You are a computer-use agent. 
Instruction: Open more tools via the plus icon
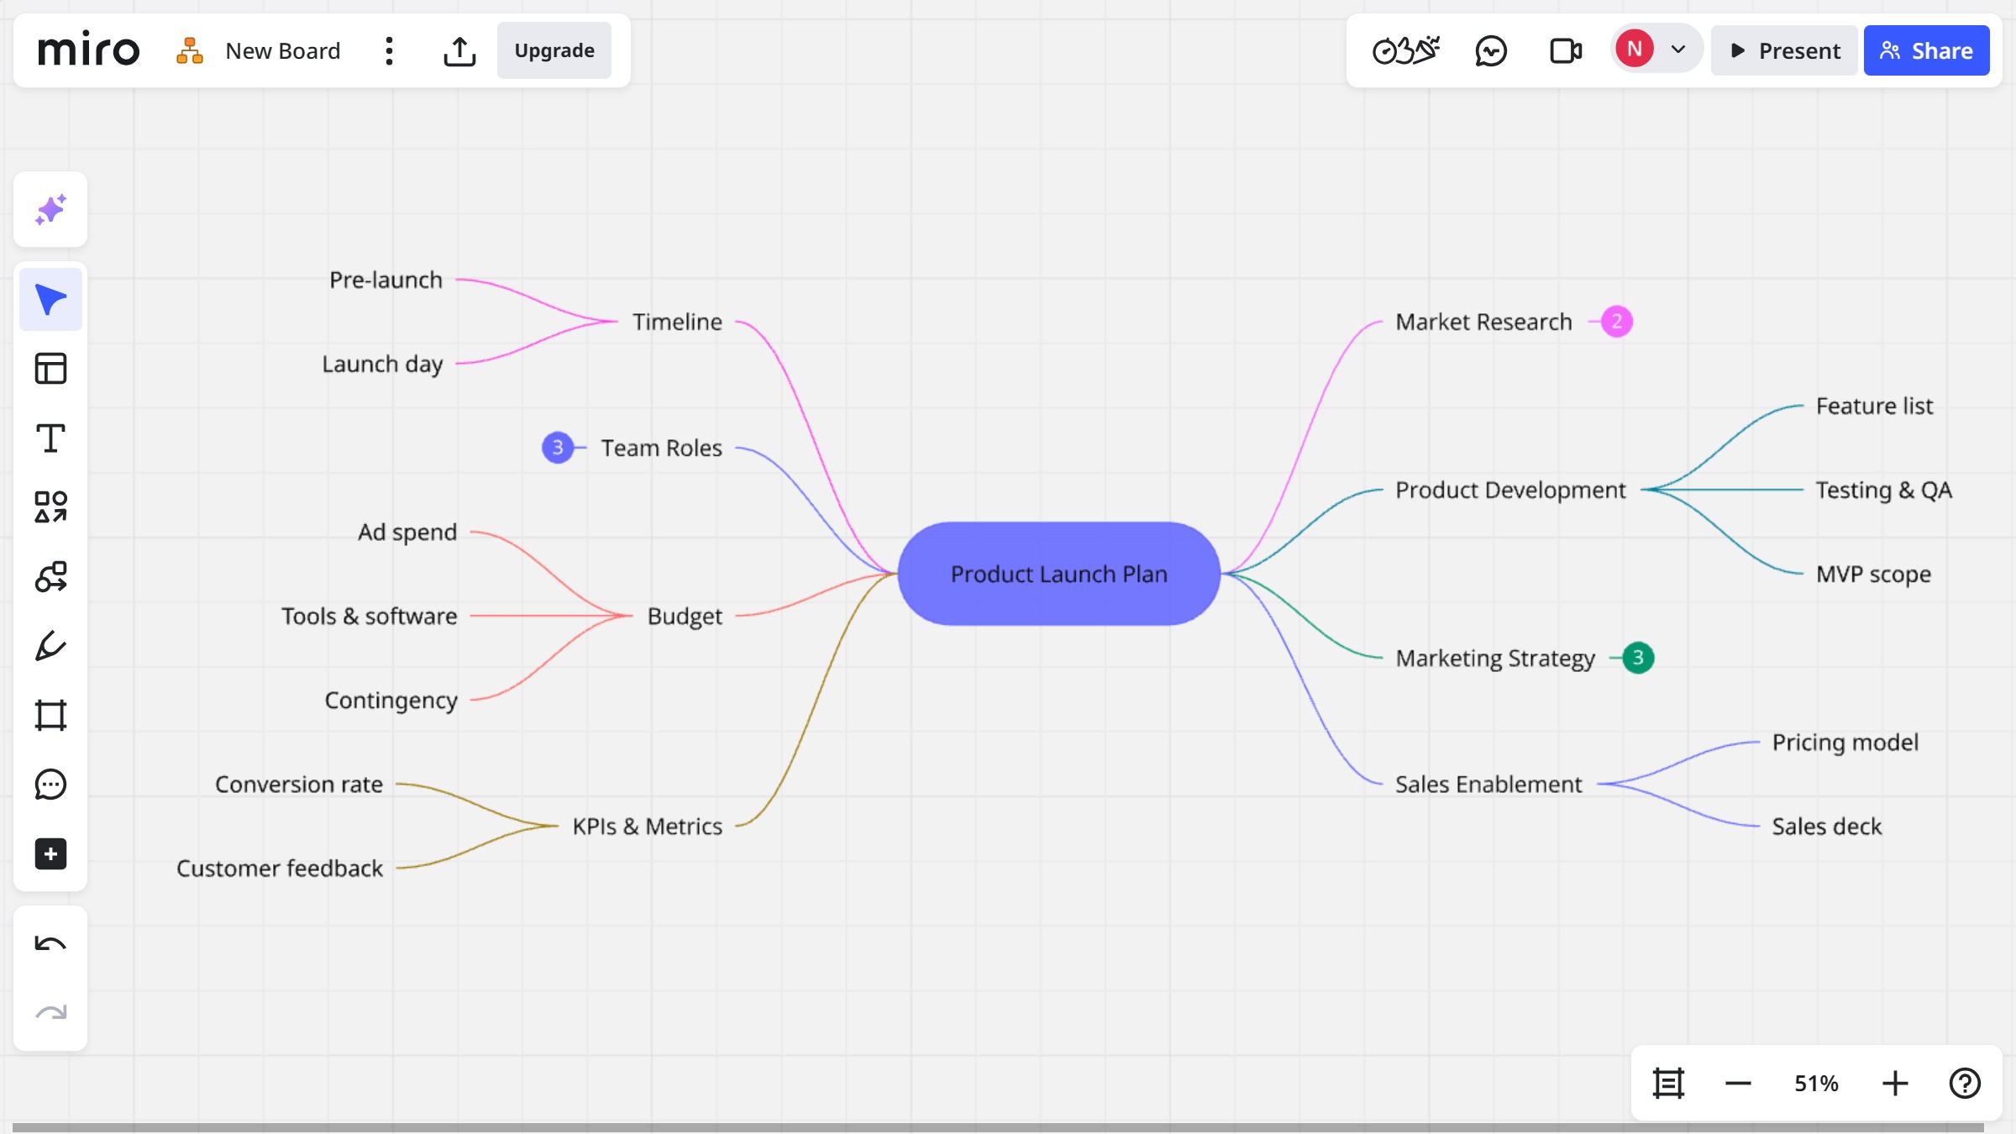tap(50, 854)
